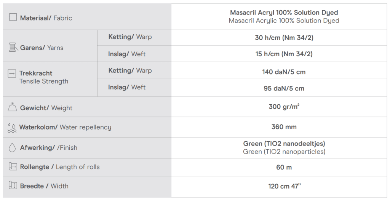Click the 360 mm water repellency value
Viewport: 390px width, 201px height.
point(284,127)
